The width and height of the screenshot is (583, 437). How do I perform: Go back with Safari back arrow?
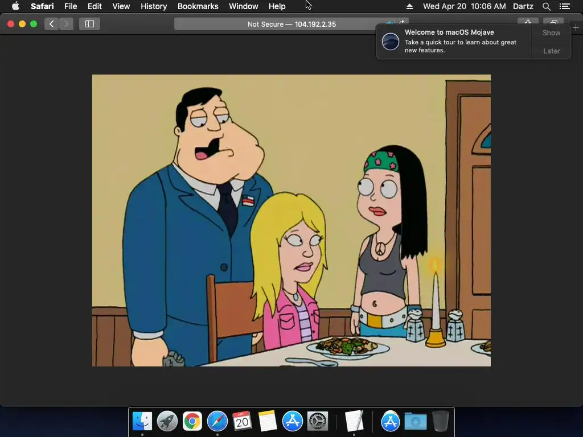(52, 24)
